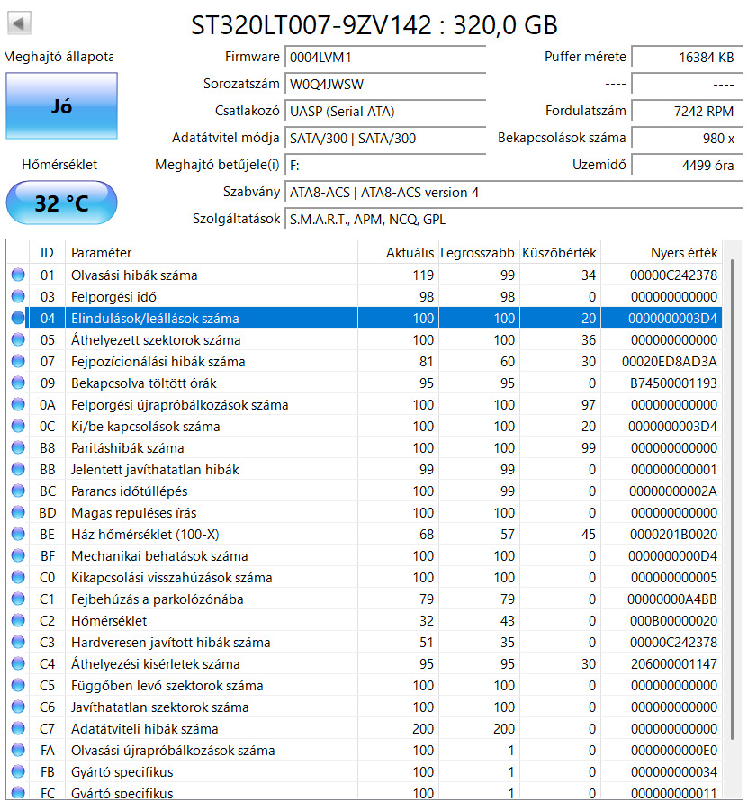Select 'Felpörgési idő' row text

click(113, 297)
